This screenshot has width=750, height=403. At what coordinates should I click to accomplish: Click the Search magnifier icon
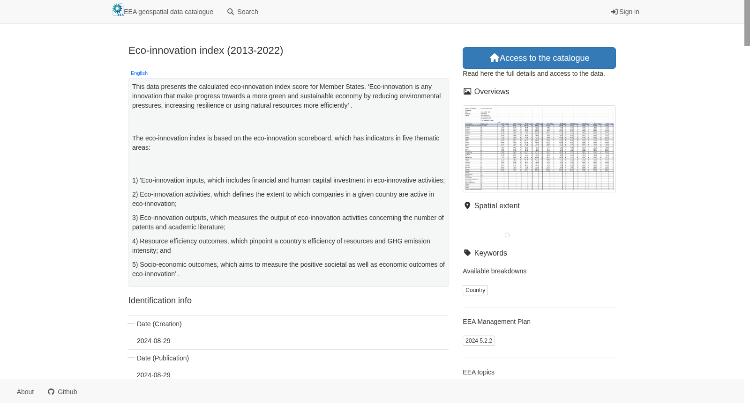[231, 12]
